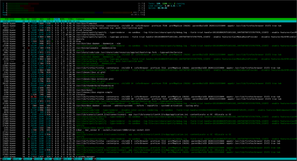
Task: Select spotify renderer row with PID 27379
Action: 148,33
